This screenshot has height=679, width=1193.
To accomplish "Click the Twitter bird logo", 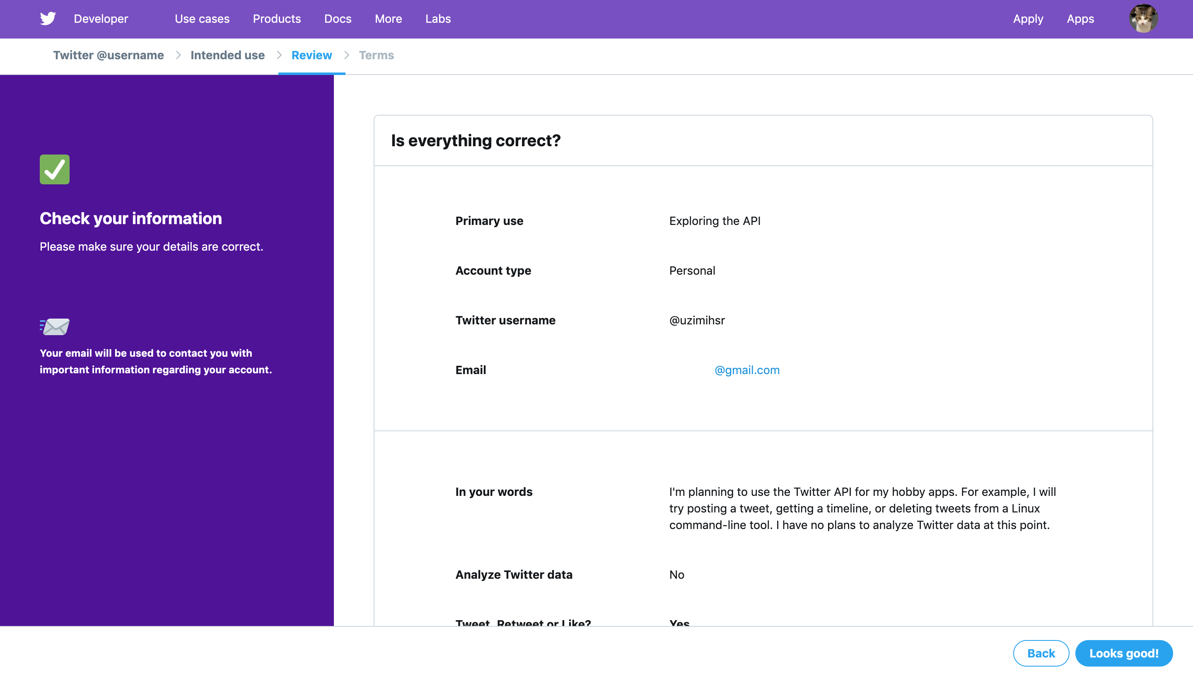I will click(48, 19).
